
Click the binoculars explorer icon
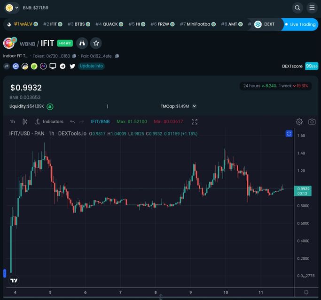(82, 43)
